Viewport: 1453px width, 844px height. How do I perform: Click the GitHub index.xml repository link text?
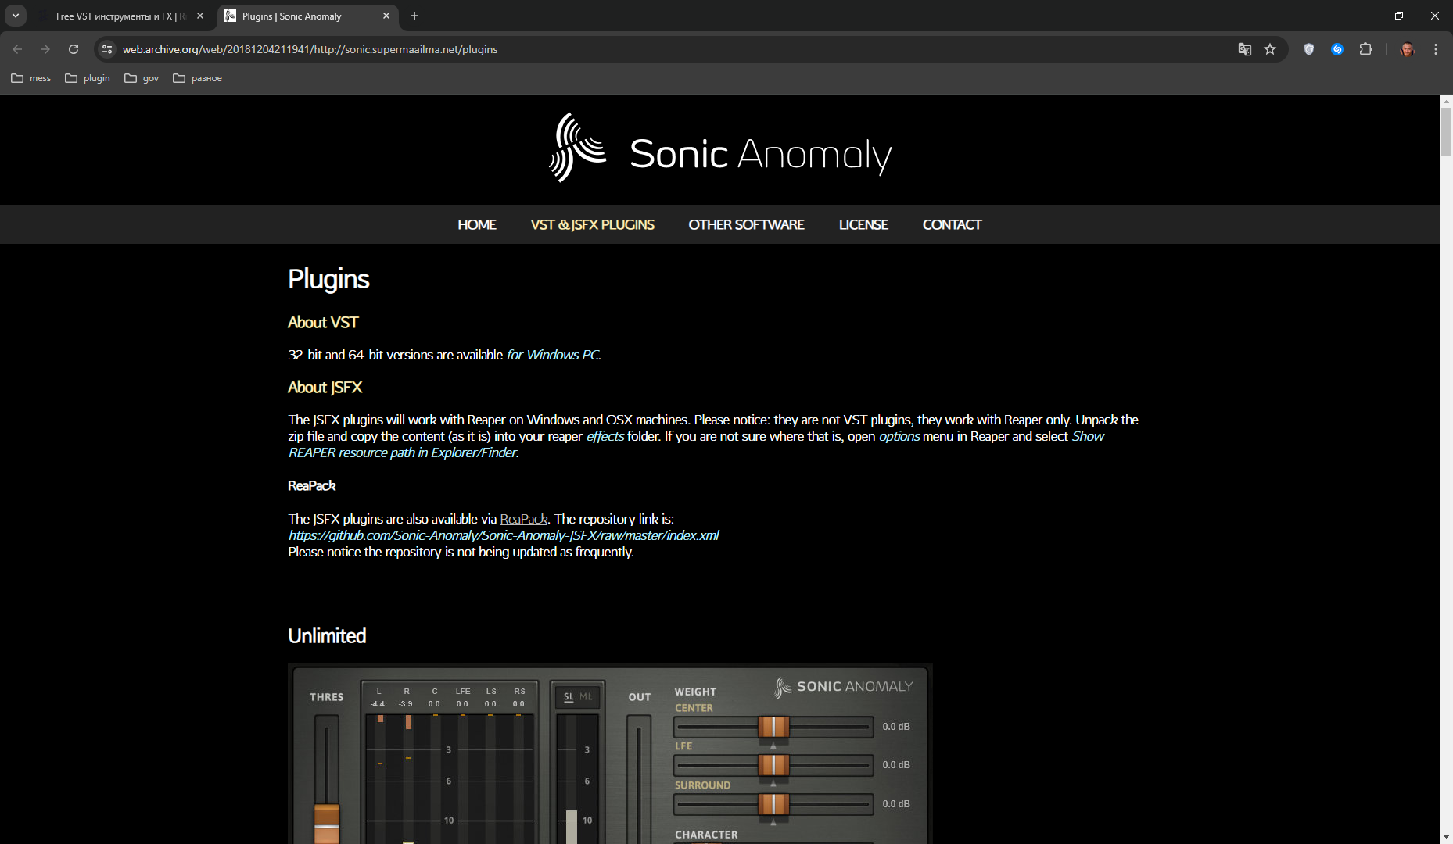(504, 535)
